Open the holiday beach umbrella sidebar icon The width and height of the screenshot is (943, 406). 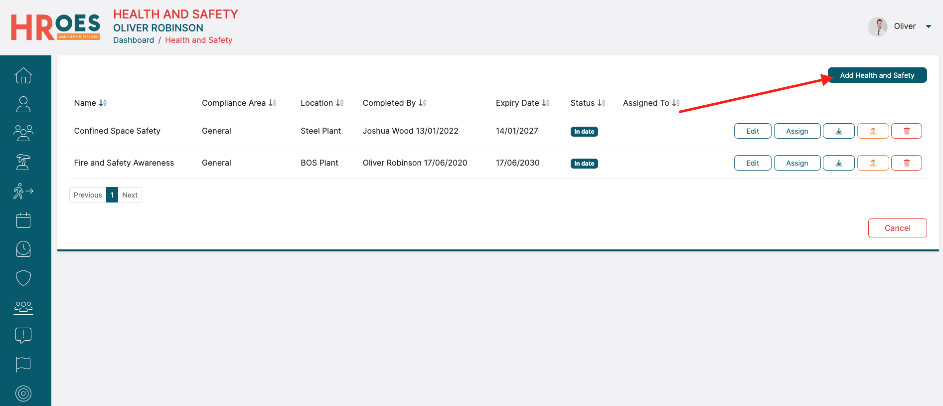point(23,162)
